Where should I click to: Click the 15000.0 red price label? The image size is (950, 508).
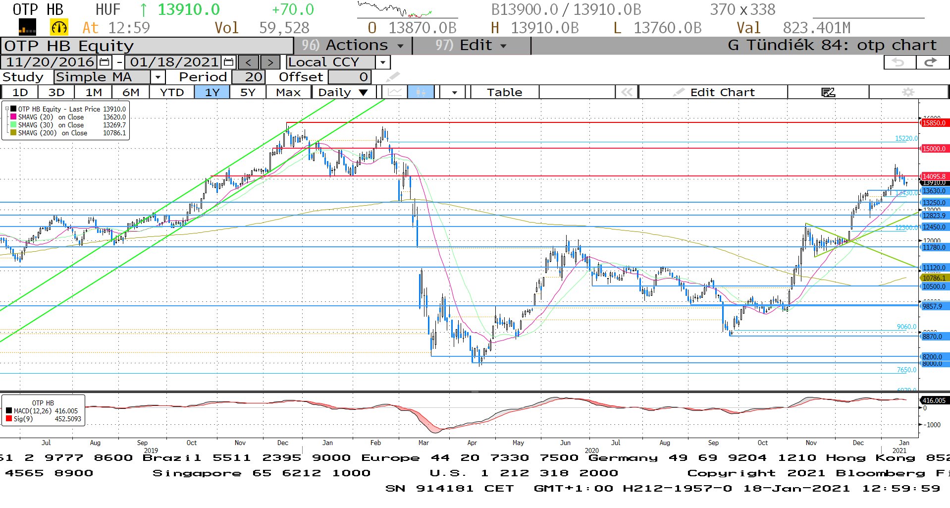pyautogui.click(x=934, y=149)
